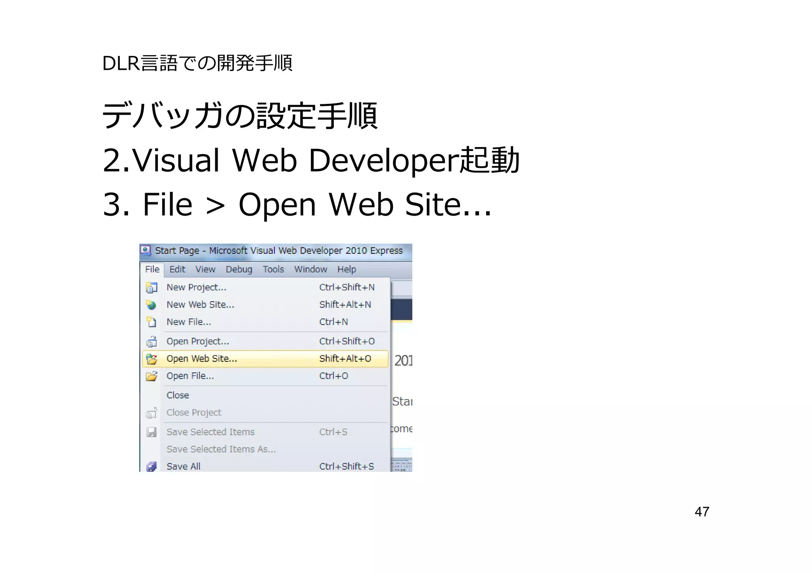This screenshot has height=574, width=812.
Task: Choose New File... menu entry
Action: point(265,321)
